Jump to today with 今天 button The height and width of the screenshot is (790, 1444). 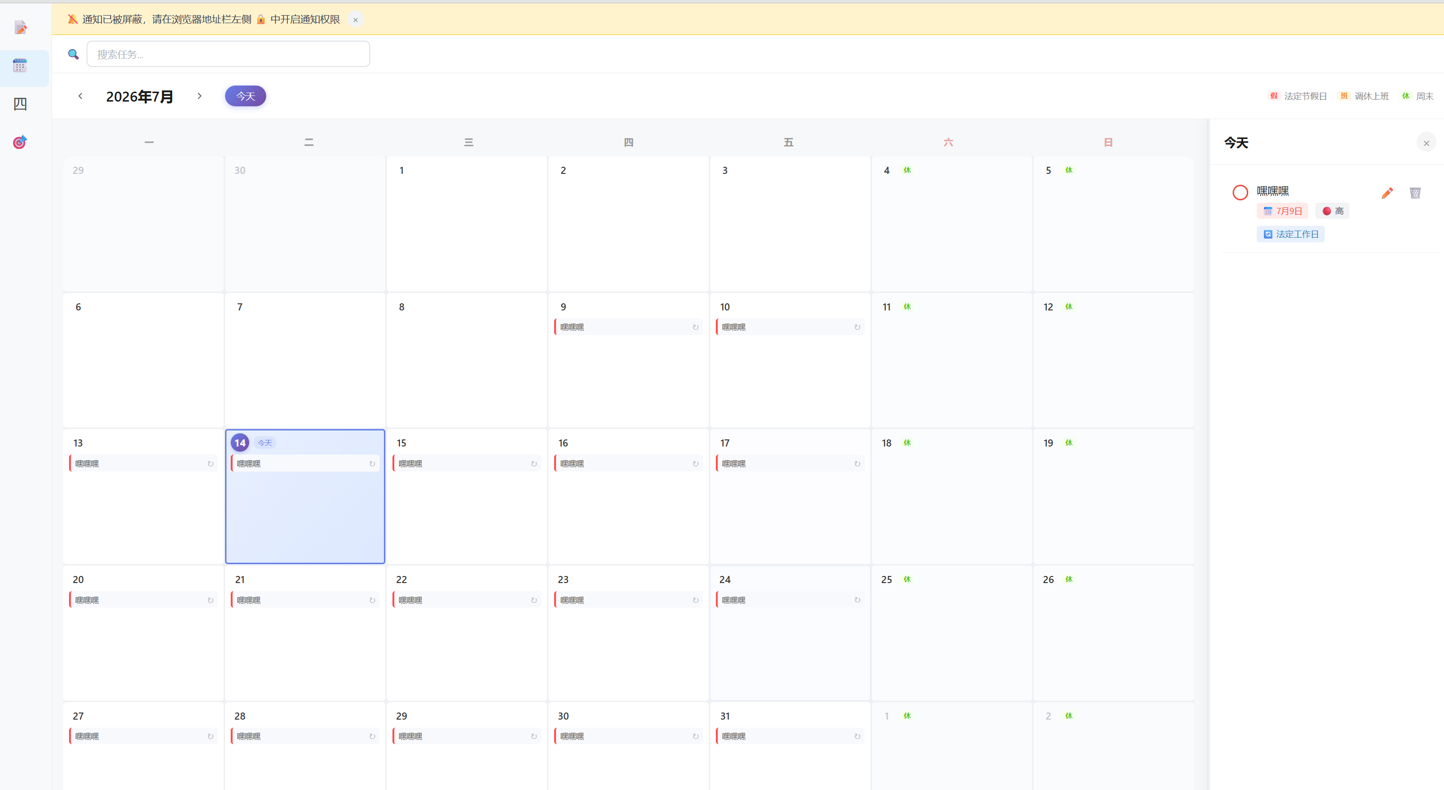click(245, 96)
